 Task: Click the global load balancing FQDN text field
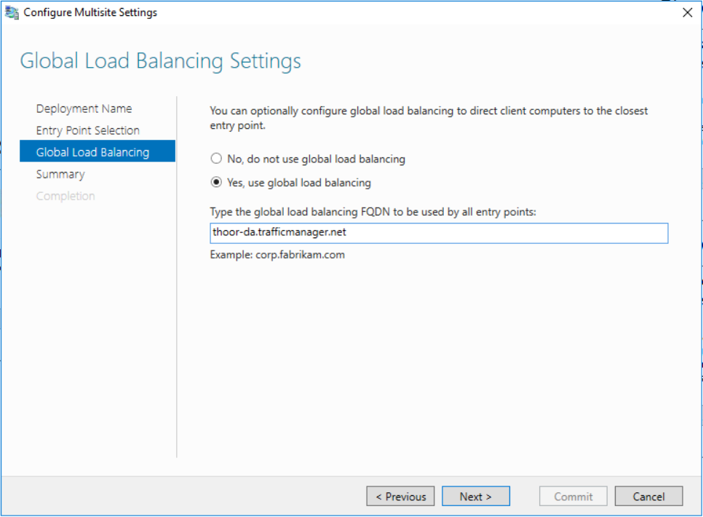pos(439,233)
